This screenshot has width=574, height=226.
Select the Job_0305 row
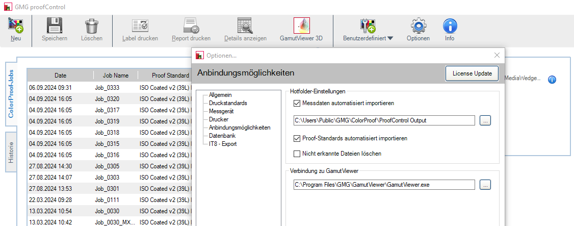coord(109,166)
